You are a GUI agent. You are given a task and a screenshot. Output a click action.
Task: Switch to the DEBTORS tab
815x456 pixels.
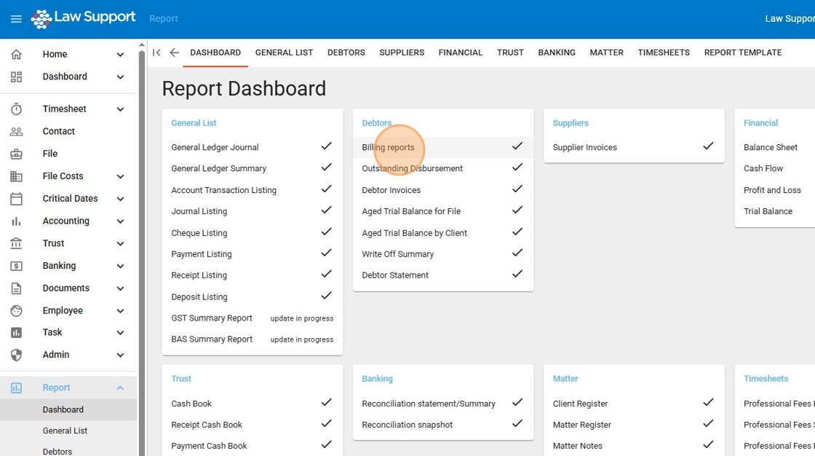pyautogui.click(x=346, y=52)
